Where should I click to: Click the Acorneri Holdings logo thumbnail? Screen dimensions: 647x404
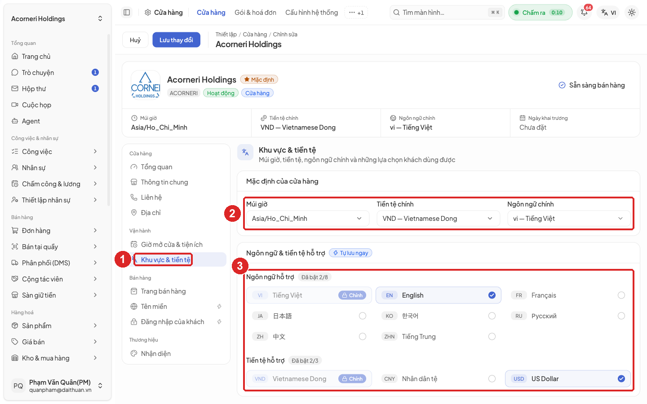pyautogui.click(x=146, y=85)
